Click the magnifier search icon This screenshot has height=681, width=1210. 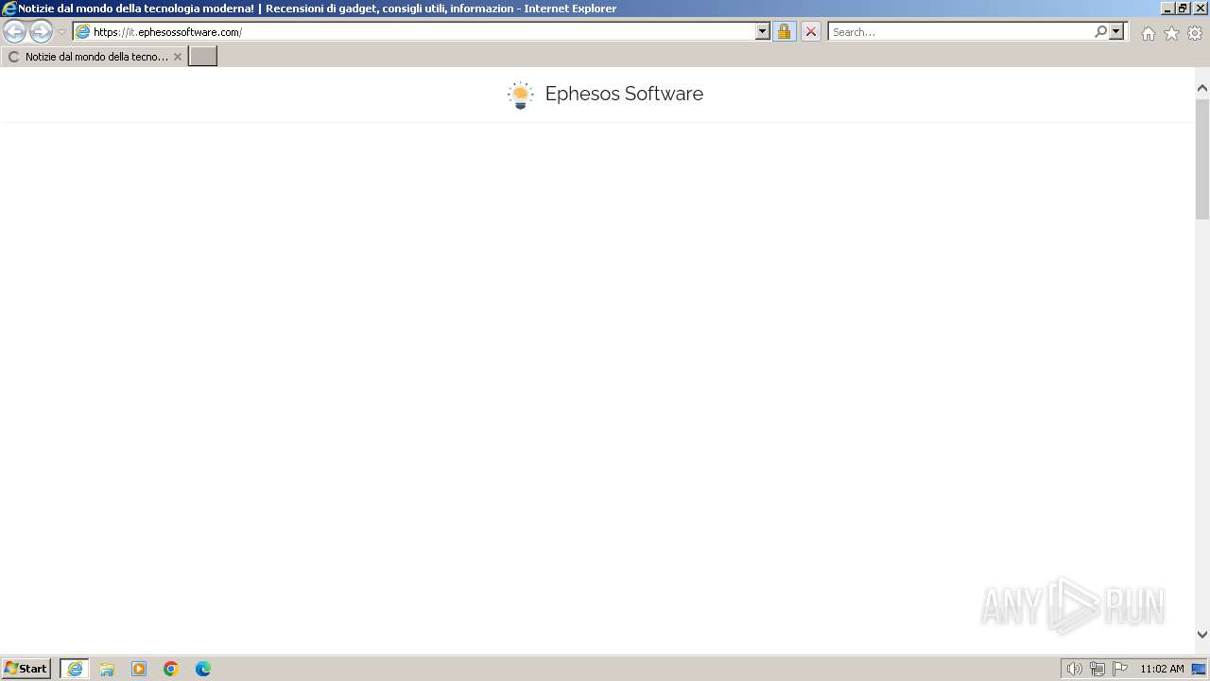[x=1100, y=31]
